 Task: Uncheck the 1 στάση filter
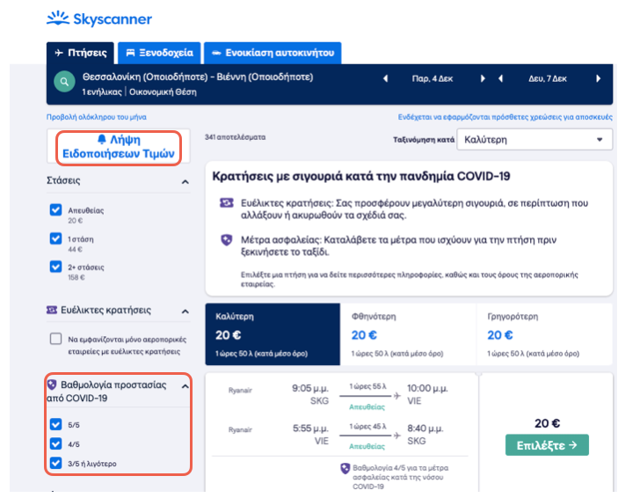[x=56, y=238]
